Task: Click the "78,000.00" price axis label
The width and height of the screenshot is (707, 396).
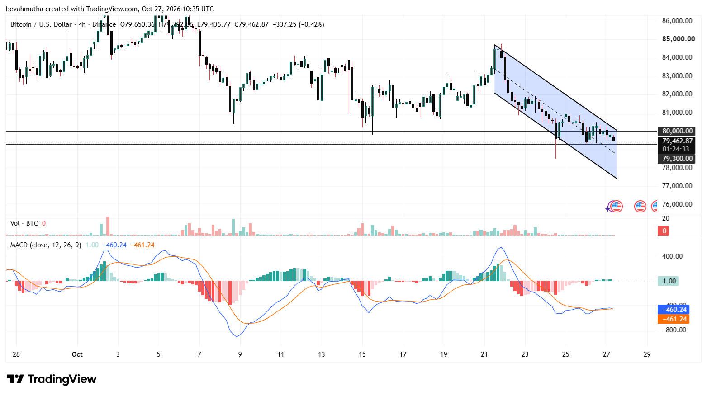Action: [x=677, y=168]
